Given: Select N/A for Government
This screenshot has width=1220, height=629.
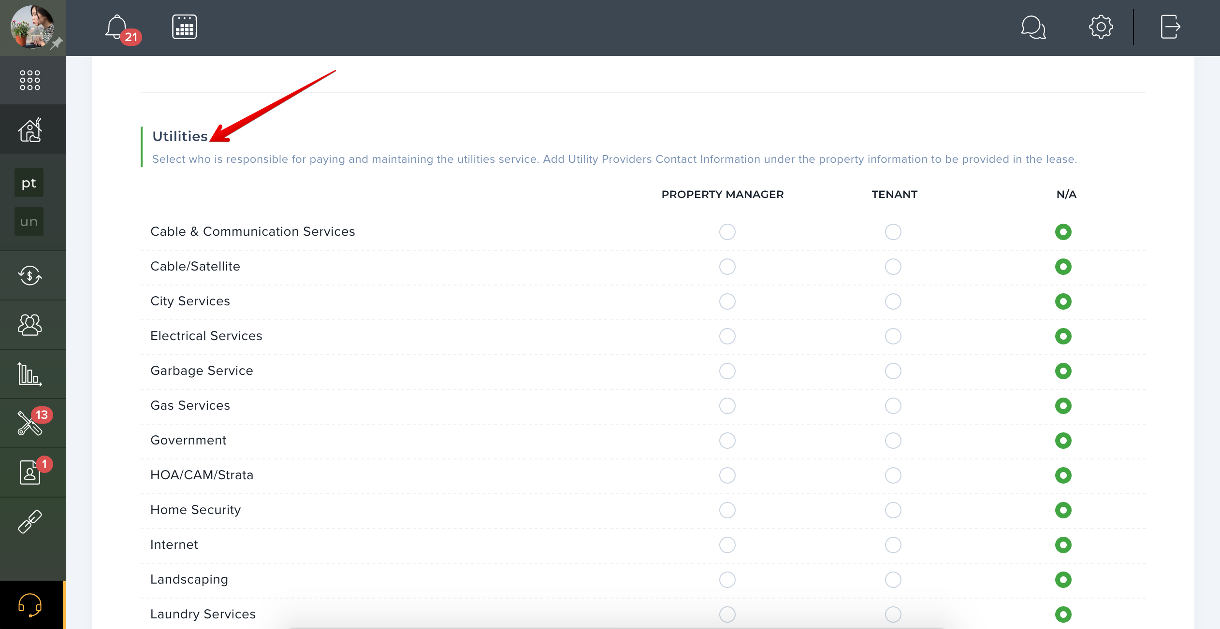Looking at the screenshot, I should [1063, 441].
